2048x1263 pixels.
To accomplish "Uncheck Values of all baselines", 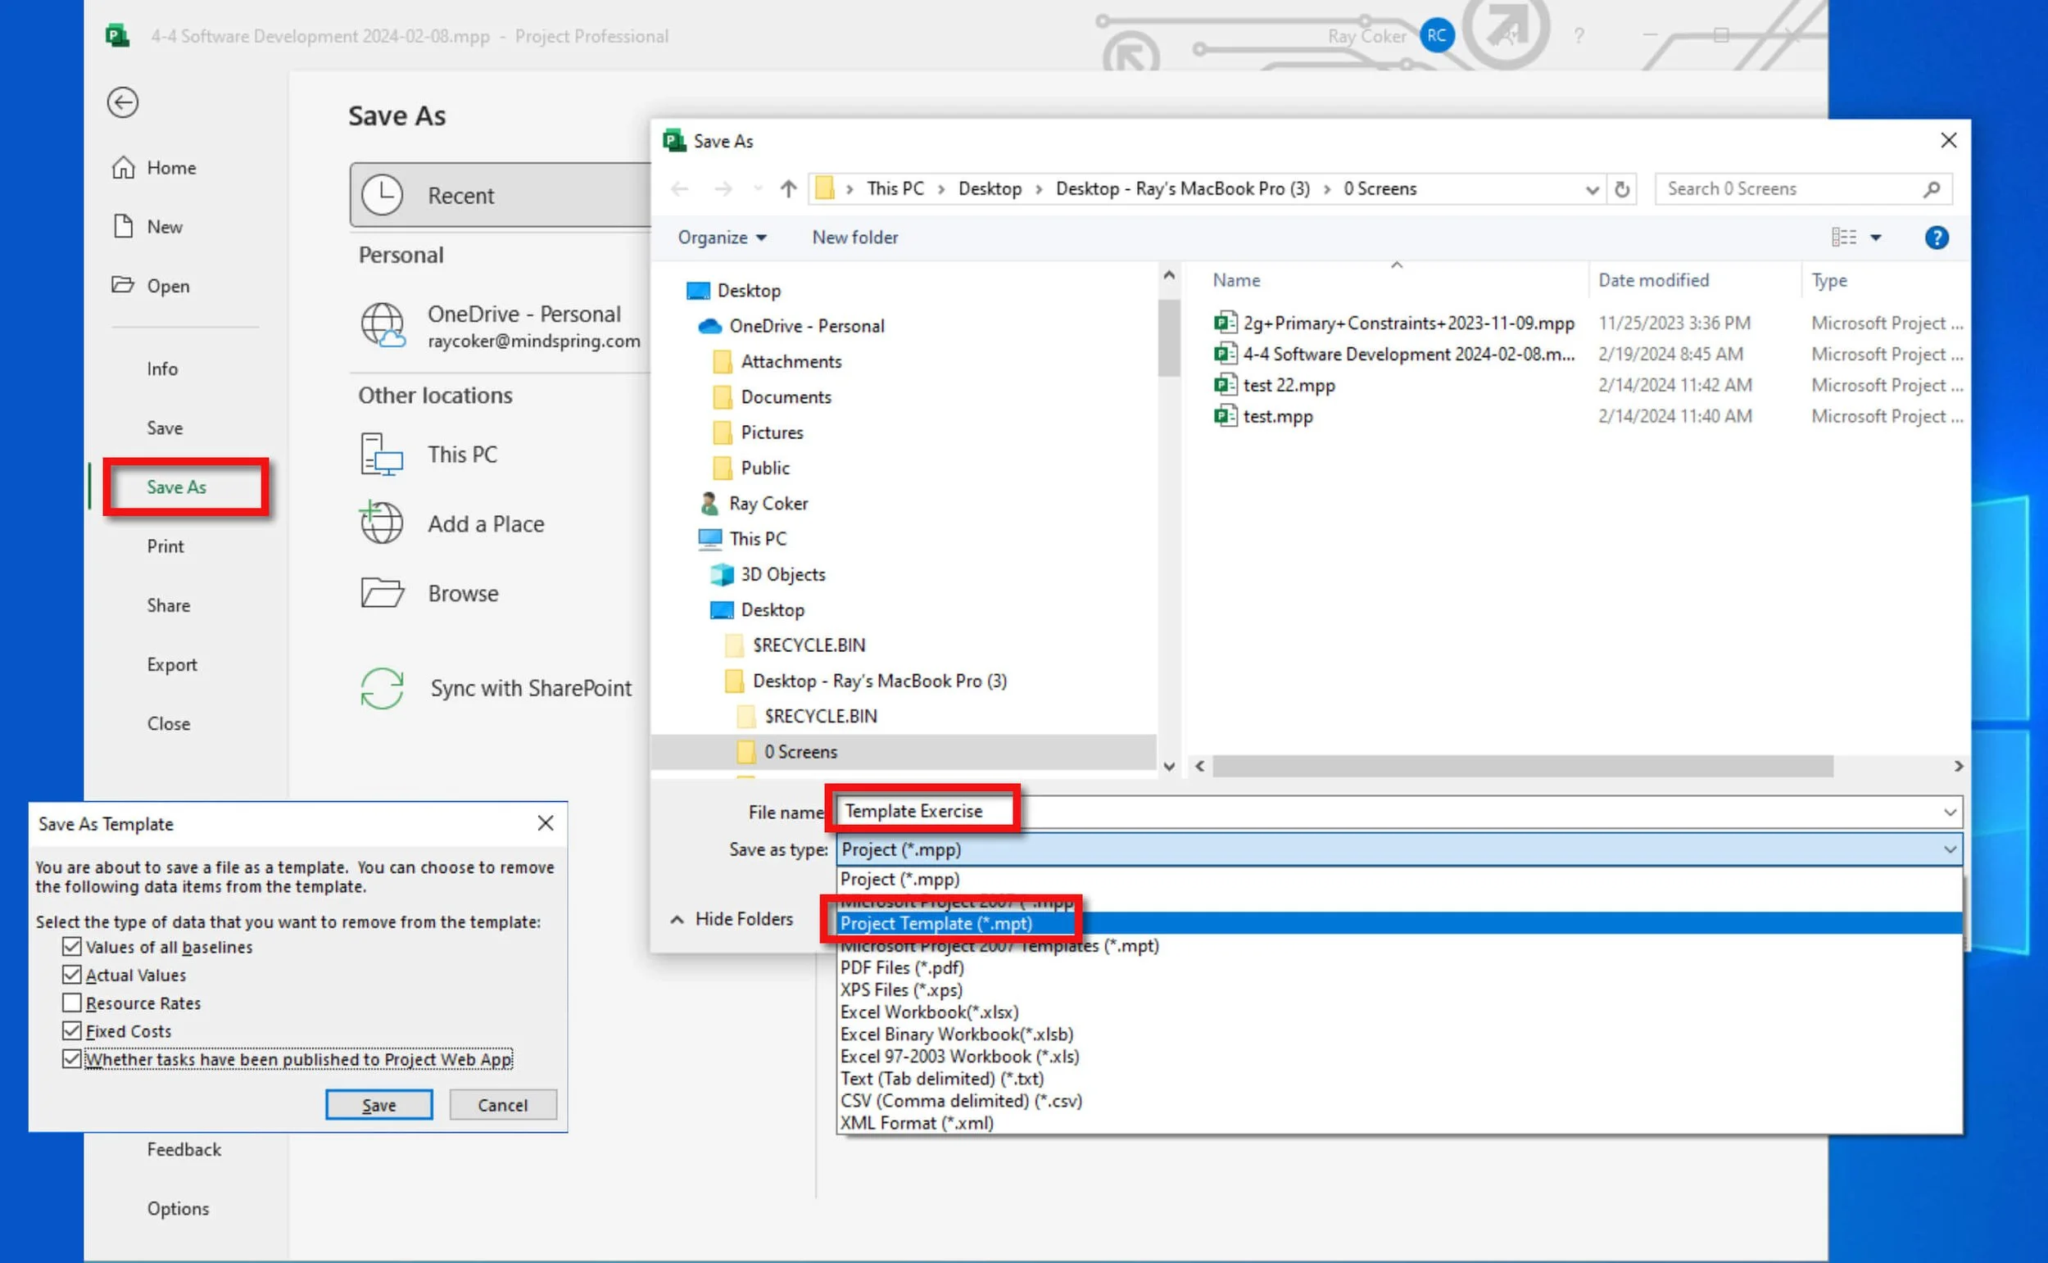I will 72,946.
